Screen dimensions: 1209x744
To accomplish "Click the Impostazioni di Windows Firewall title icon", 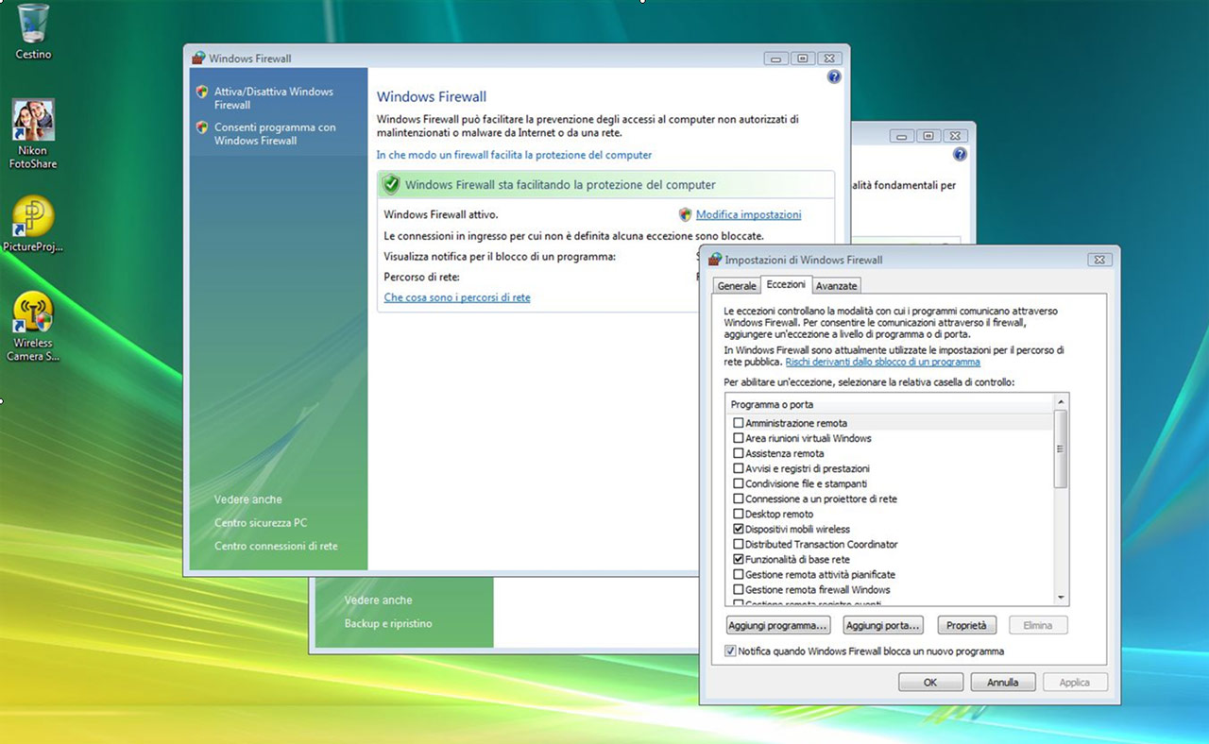I will click(x=715, y=259).
